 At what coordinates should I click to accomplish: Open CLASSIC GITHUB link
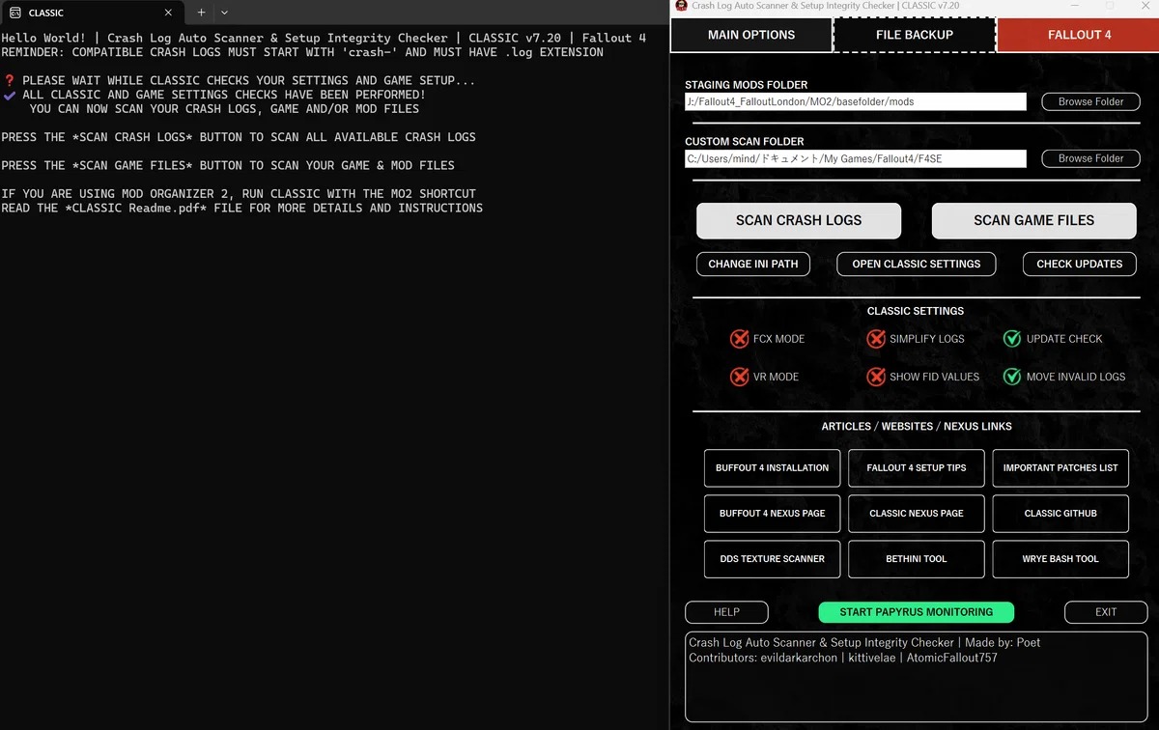[x=1060, y=514]
